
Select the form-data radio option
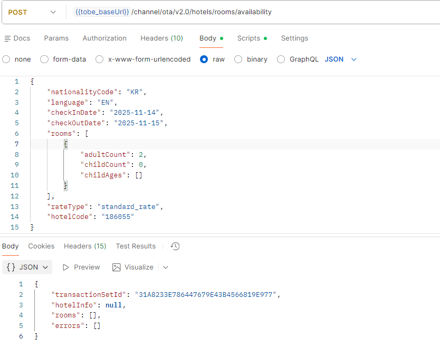click(45, 59)
